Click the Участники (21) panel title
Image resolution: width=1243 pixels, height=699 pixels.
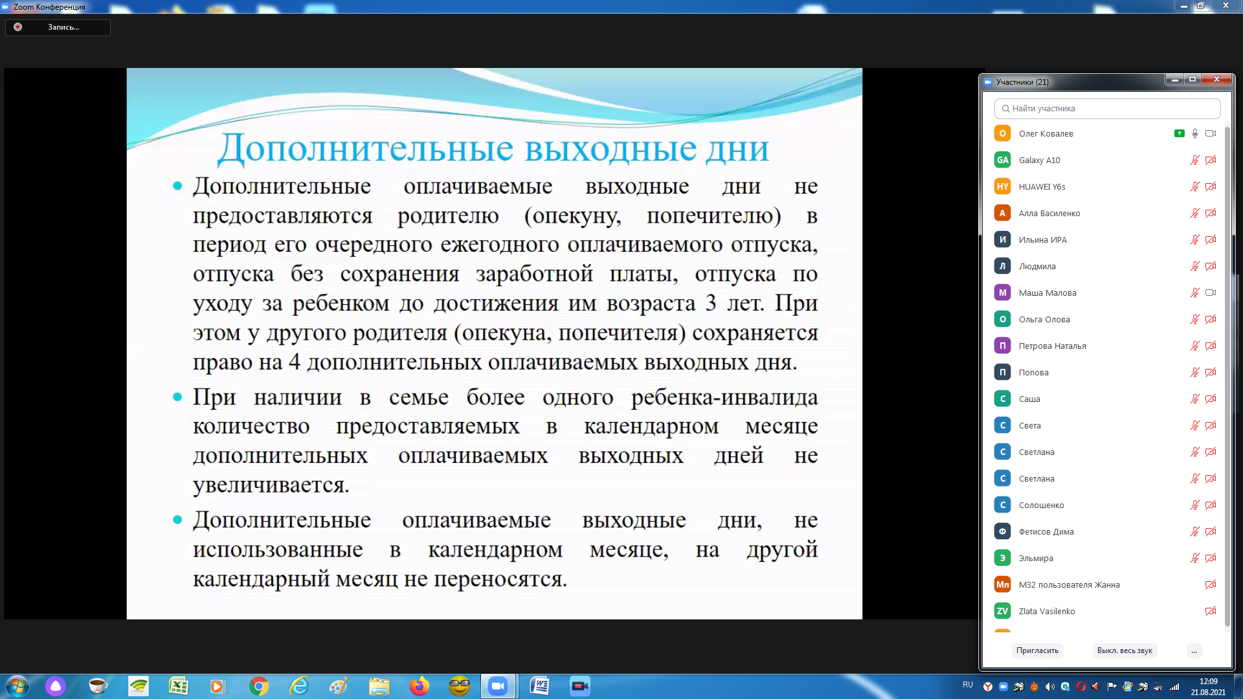click(x=1022, y=82)
